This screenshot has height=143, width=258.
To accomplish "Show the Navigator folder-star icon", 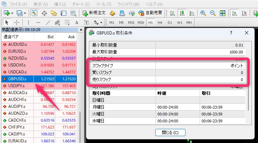I will coord(54,13).
